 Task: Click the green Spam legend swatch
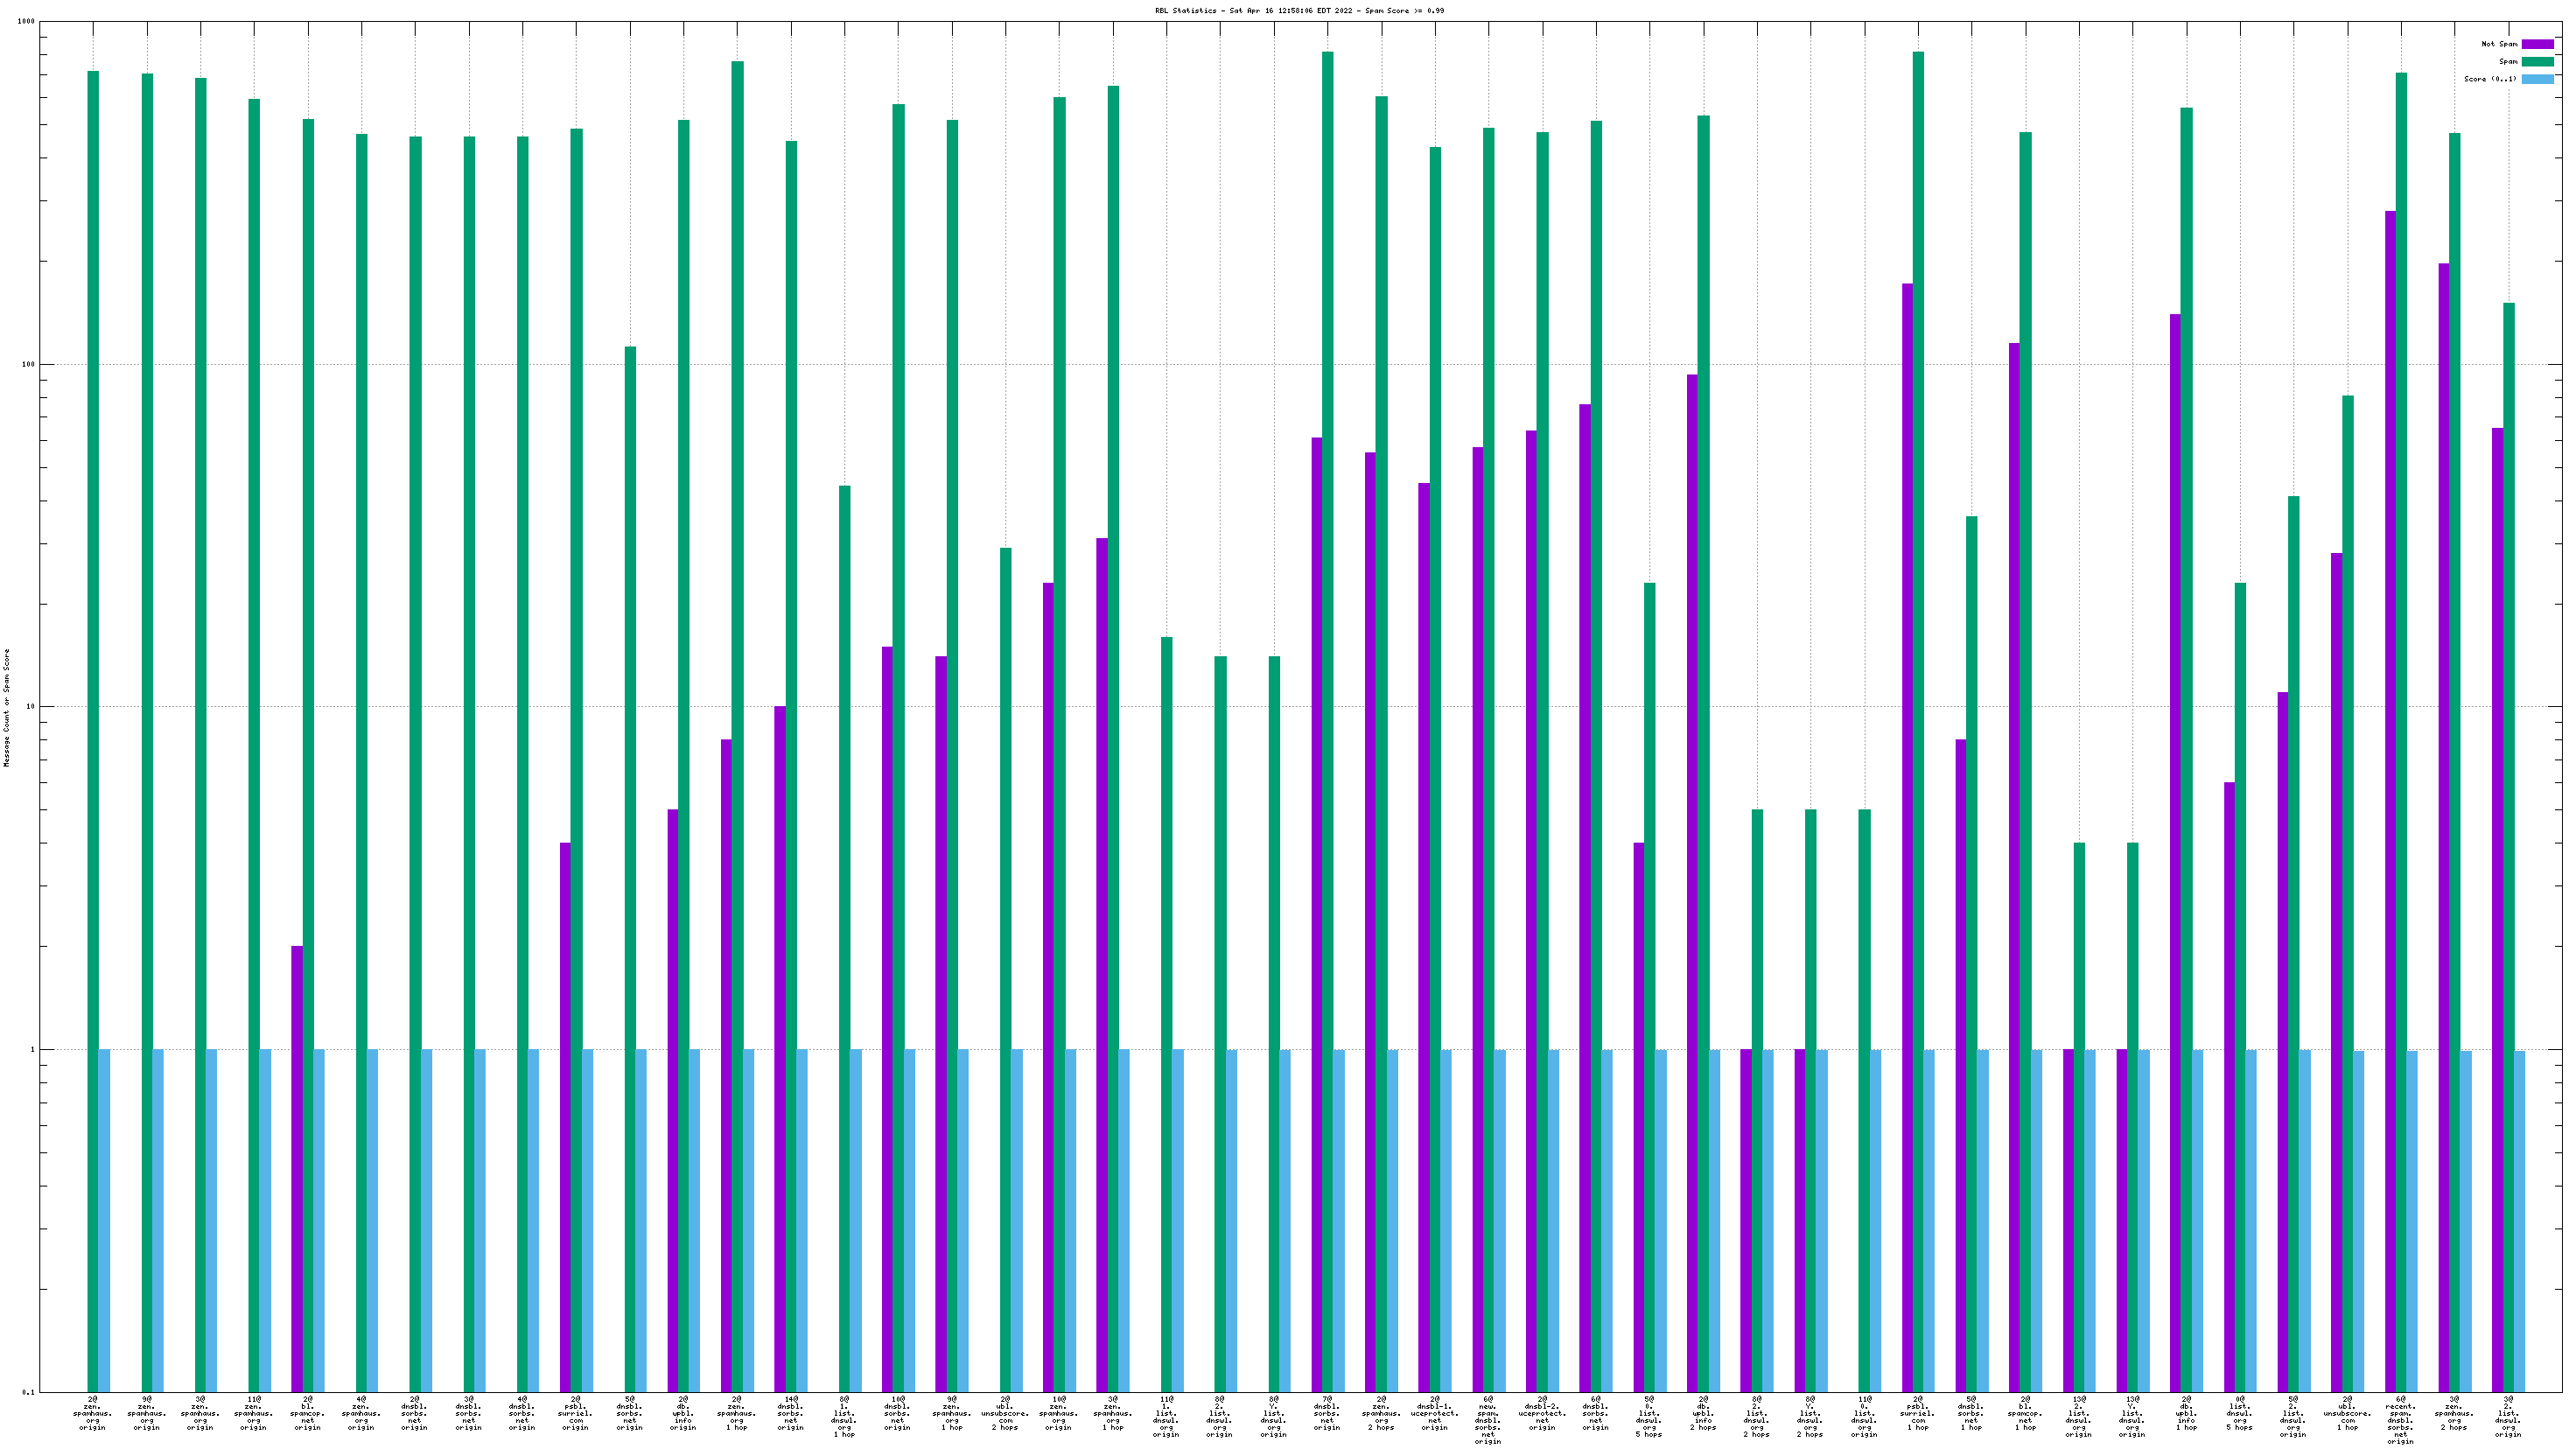2537,61
